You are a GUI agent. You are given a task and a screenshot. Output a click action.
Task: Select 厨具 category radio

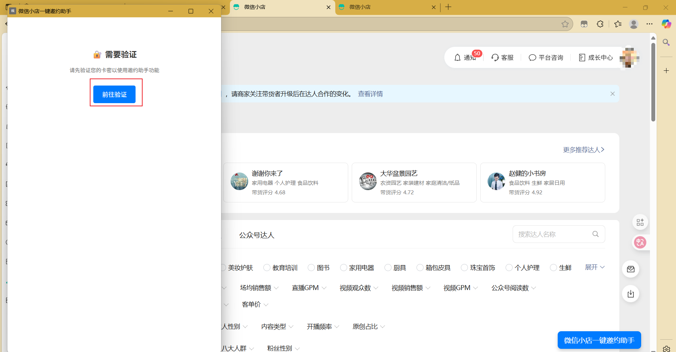(x=388, y=268)
